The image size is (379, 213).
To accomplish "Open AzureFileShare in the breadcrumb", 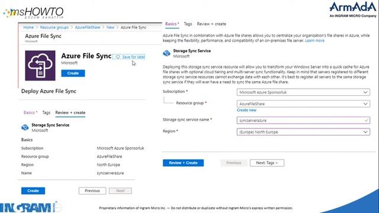I will (88, 27).
